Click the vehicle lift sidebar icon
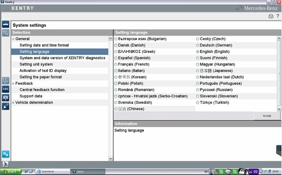Image resolution: width=282 pixels, height=175 pixels. (x=6, y=98)
